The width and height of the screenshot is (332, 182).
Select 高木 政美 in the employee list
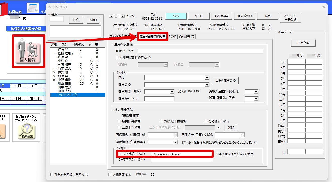pos(77,68)
